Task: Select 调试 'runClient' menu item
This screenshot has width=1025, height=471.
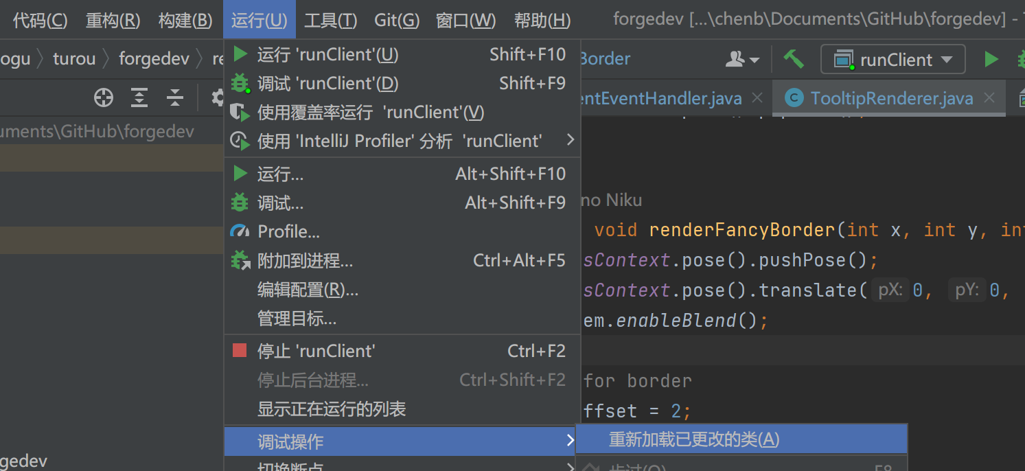Action: point(327,83)
